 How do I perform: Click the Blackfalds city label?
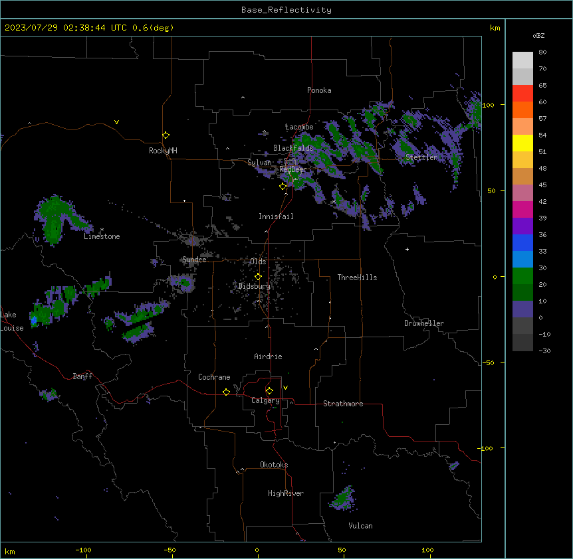(293, 148)
